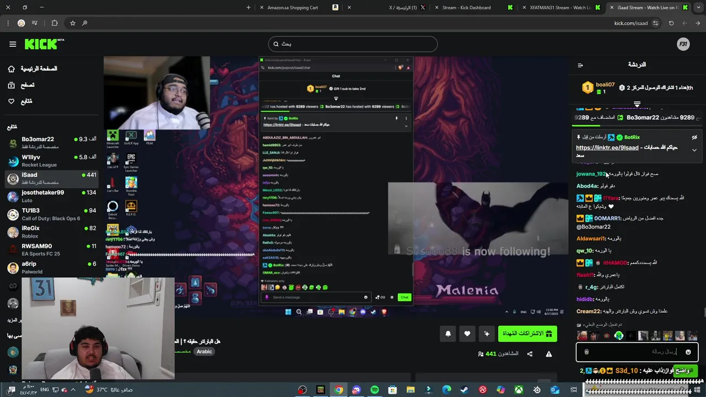Open W1llyv Rocket League channel
Viewport: 706px width, 397px height.
point(52,160)
